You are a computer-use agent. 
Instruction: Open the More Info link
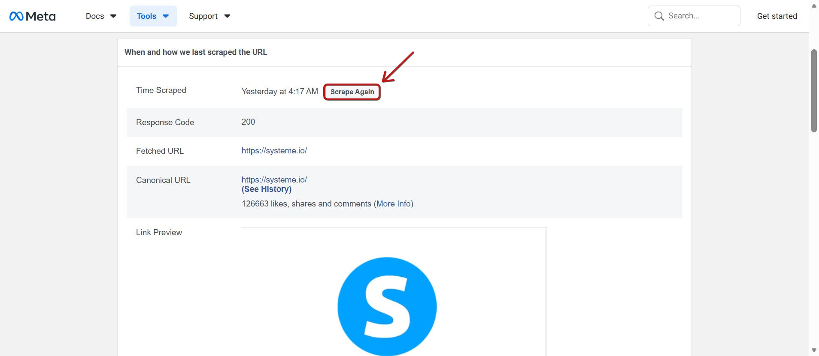(394, 204)
